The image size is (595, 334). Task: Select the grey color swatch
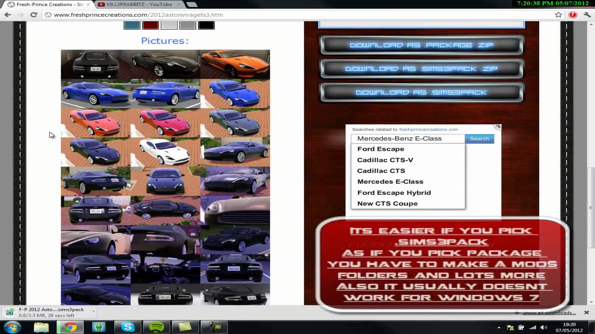(187, 25)
